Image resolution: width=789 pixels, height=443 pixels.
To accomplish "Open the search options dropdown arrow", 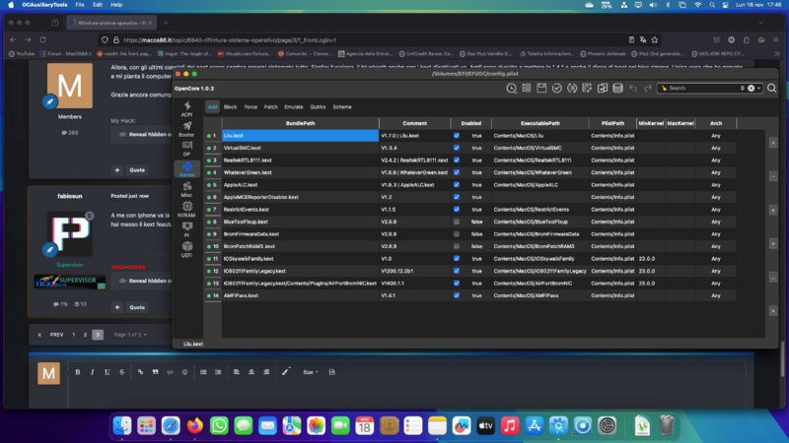I will click(758, 89).
